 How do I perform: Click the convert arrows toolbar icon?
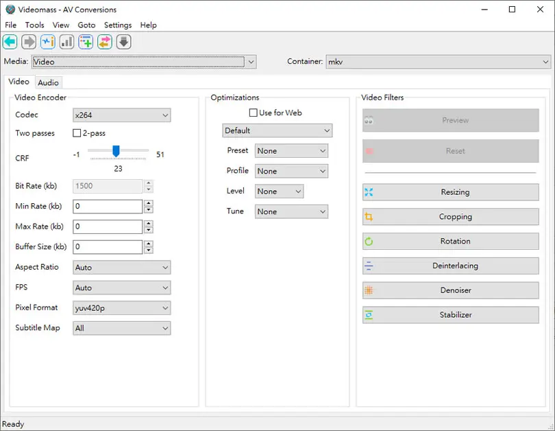pos(105,42)
